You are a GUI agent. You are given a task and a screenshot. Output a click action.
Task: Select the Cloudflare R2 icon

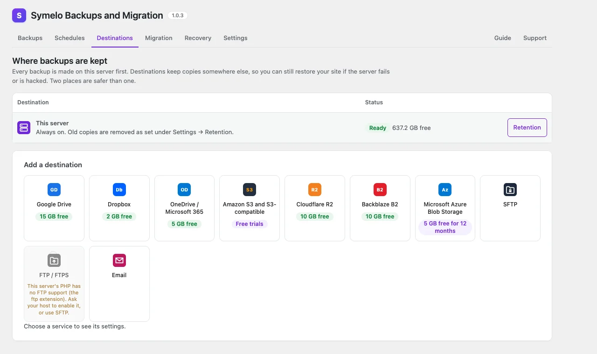click(x=315, y=190)
